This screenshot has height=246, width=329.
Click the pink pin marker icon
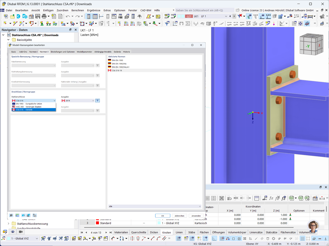click(274, 23)
